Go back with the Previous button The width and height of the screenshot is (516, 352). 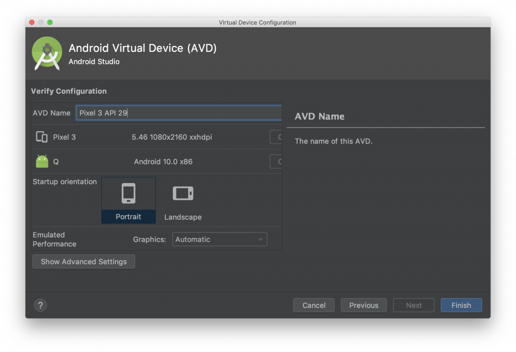tap(364, 305)
